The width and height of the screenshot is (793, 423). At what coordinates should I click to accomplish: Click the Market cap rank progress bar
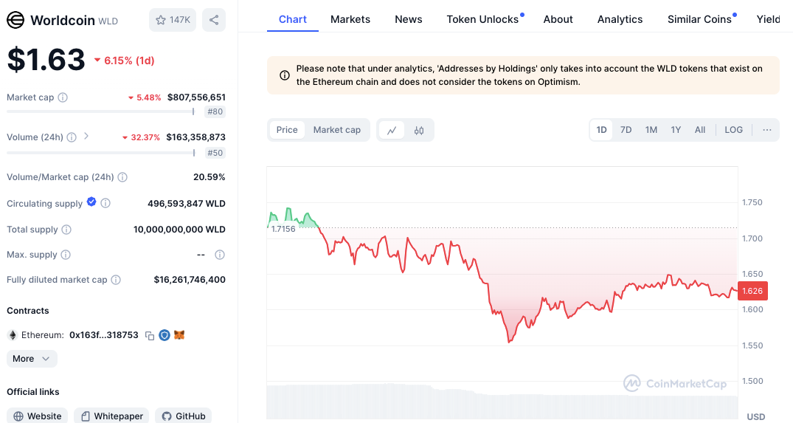100,111
